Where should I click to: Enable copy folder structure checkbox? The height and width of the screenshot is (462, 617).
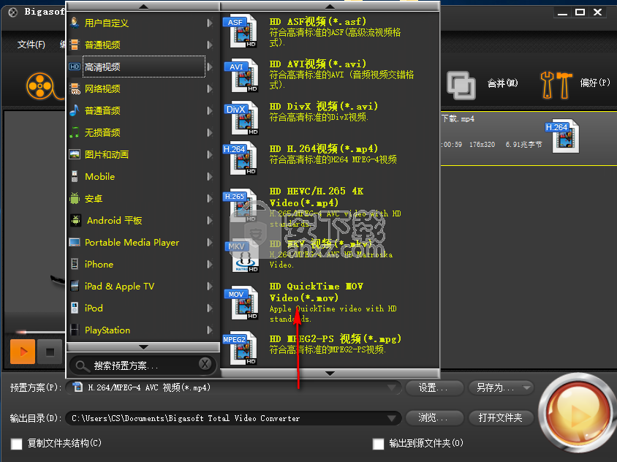17,444
